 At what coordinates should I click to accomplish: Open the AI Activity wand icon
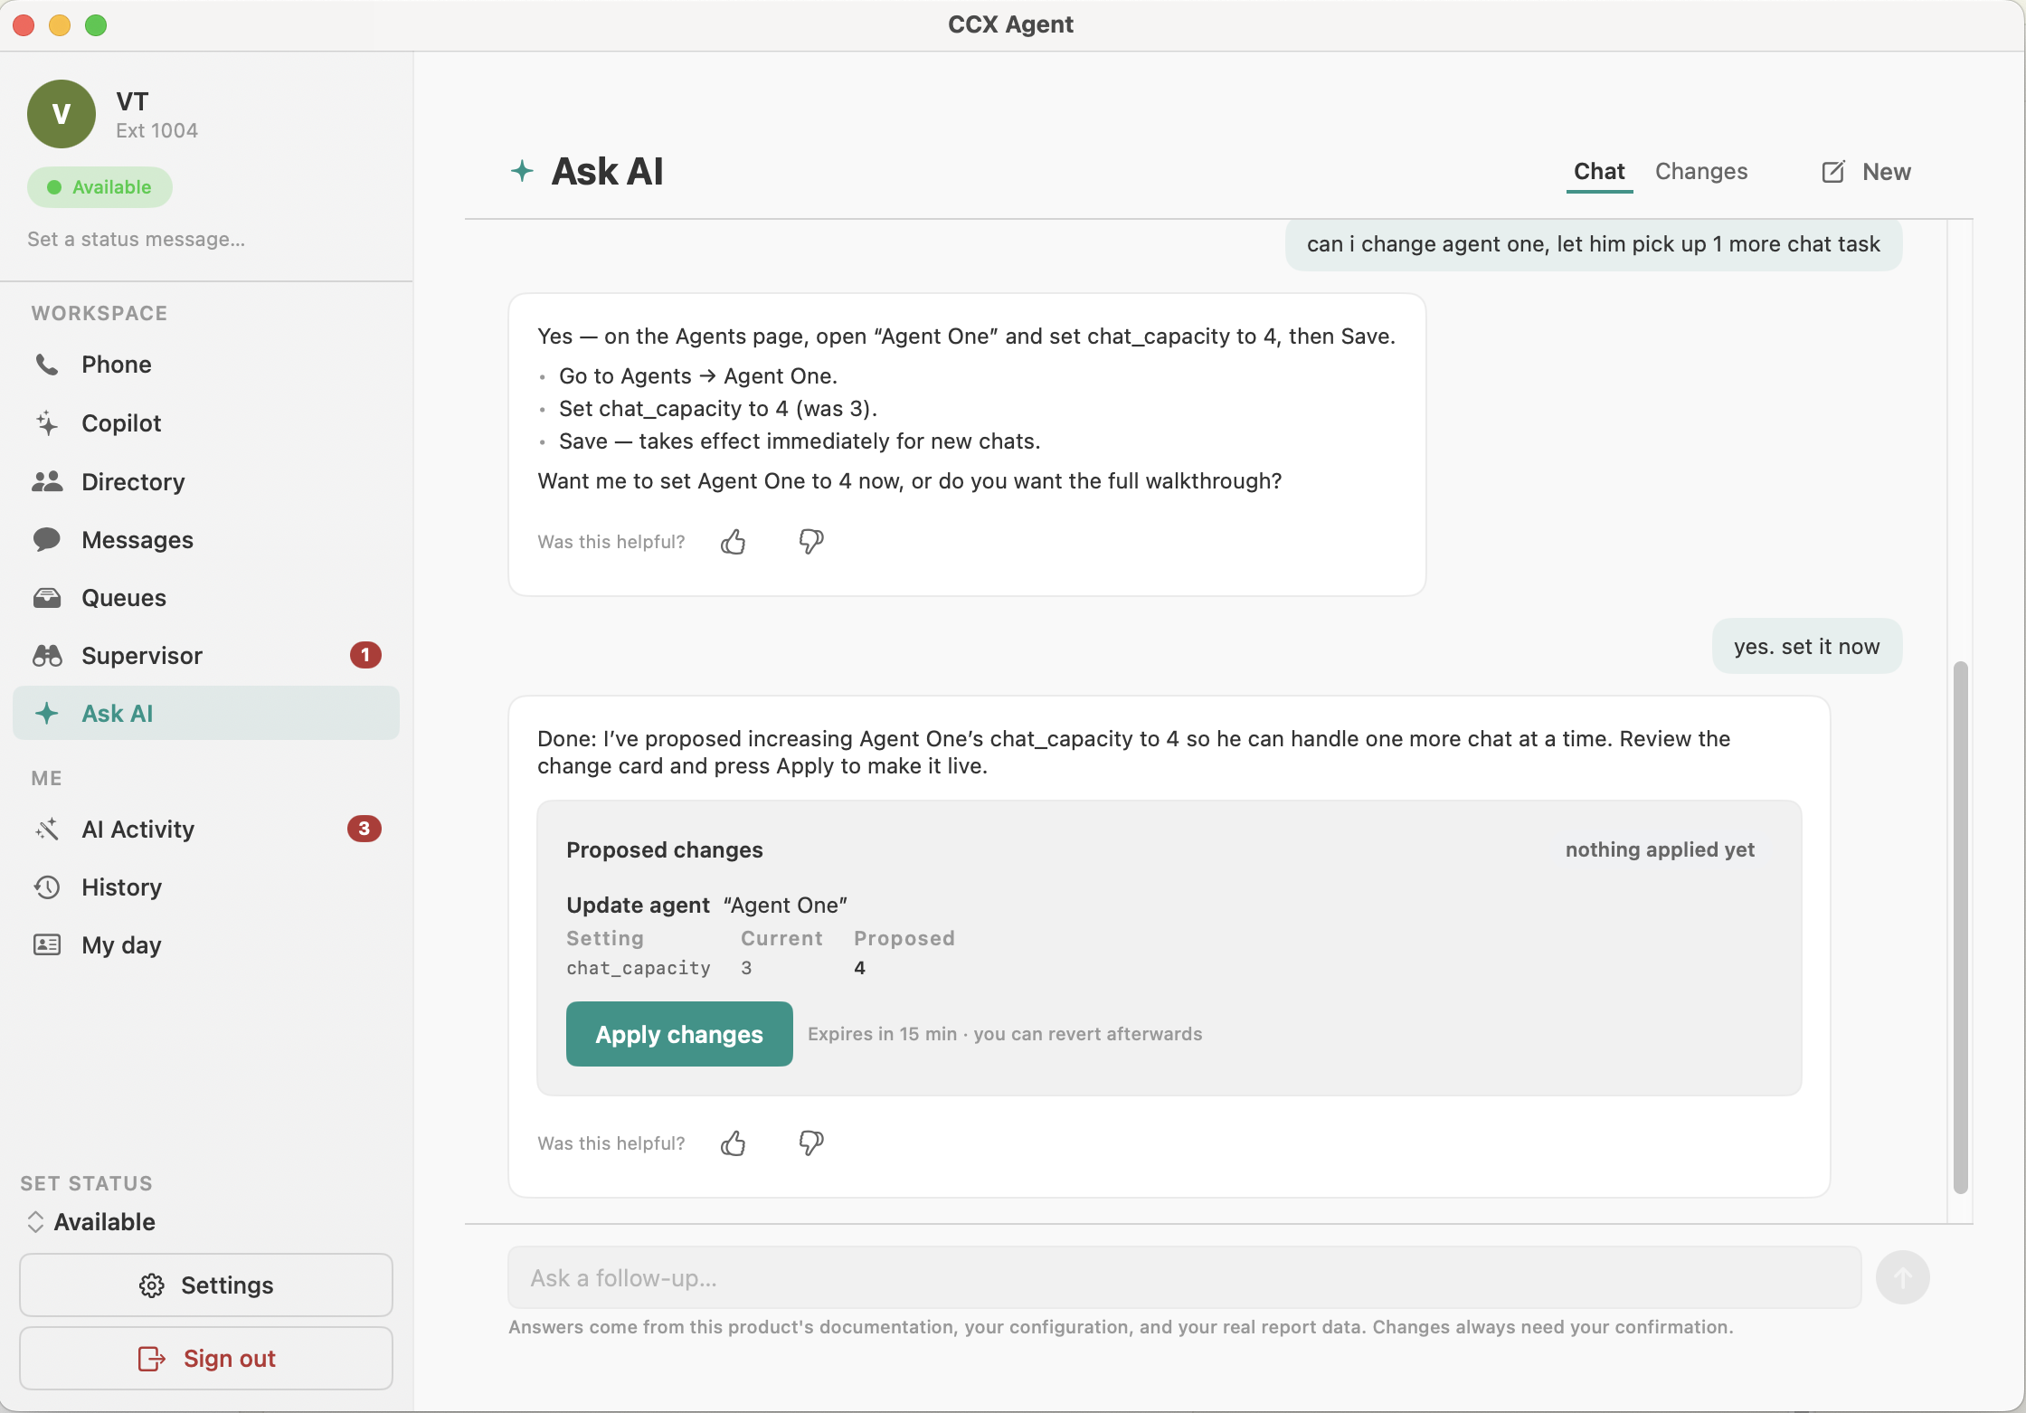[x=47, y=830]
